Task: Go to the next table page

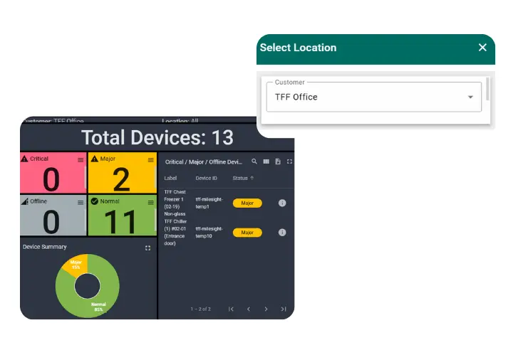Action: point(266,309)
